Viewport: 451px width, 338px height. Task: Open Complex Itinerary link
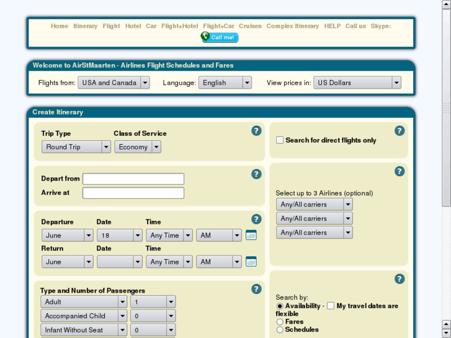click(293, 26)
